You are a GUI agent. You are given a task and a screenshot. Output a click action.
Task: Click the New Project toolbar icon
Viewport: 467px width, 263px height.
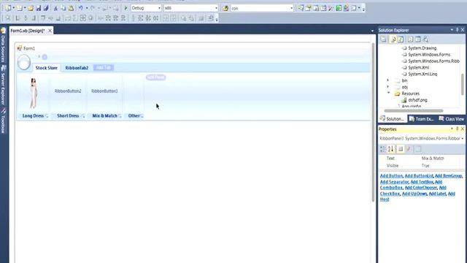pos(7,8)
